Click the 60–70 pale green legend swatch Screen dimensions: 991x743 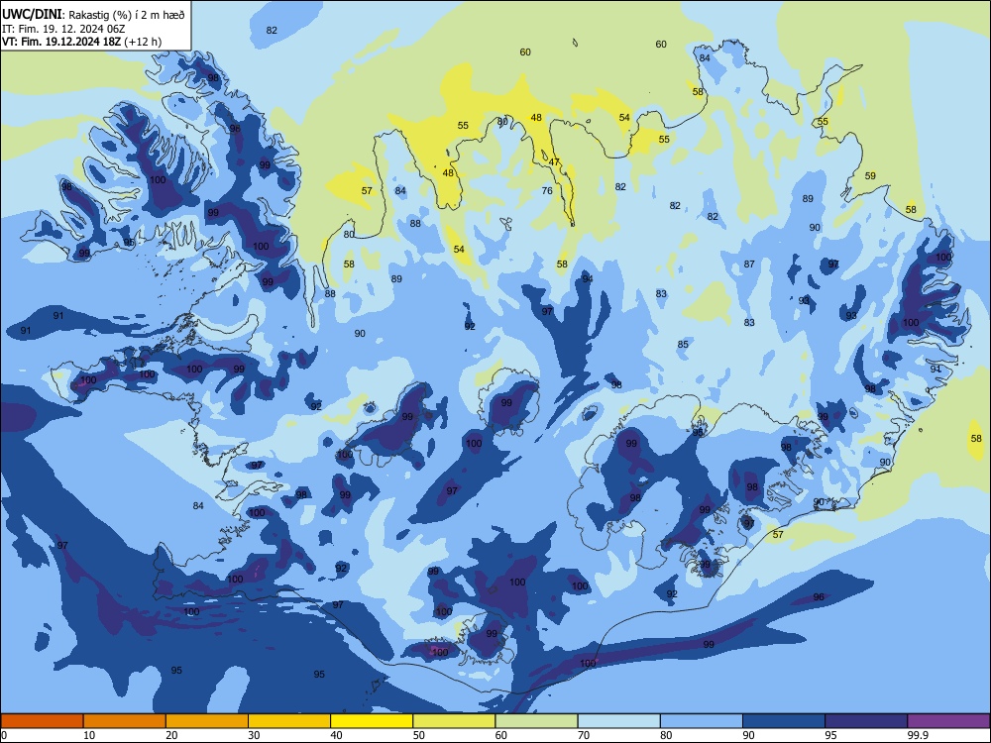click(536, 721)
